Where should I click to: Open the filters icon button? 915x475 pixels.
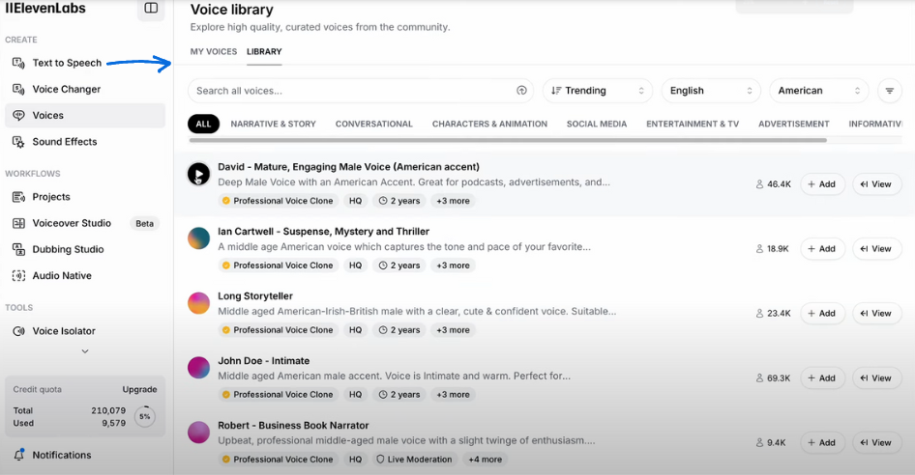coord(889,91)
